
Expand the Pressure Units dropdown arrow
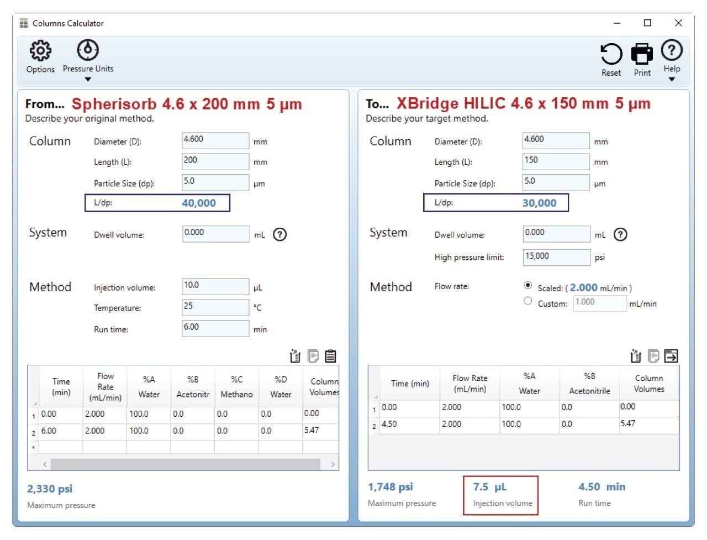(x=88, y=80)
